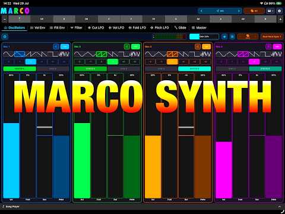
Task: Expand the Song Player panel chevron
Action: coord(280,206)
